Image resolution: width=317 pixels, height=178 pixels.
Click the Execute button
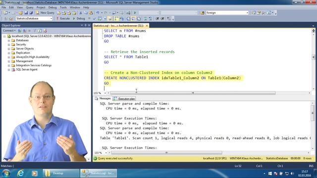click(63, 19)
